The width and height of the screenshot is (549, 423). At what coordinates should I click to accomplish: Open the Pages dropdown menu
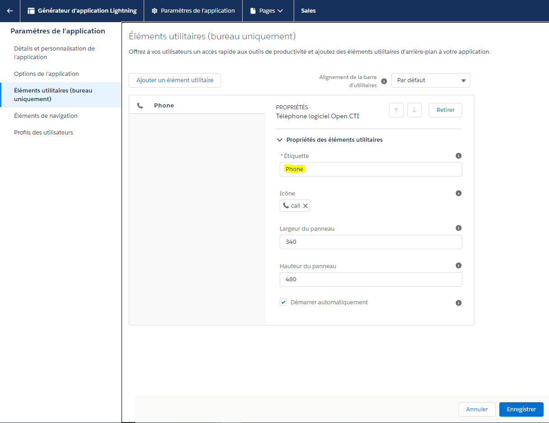tap(267, 11)
